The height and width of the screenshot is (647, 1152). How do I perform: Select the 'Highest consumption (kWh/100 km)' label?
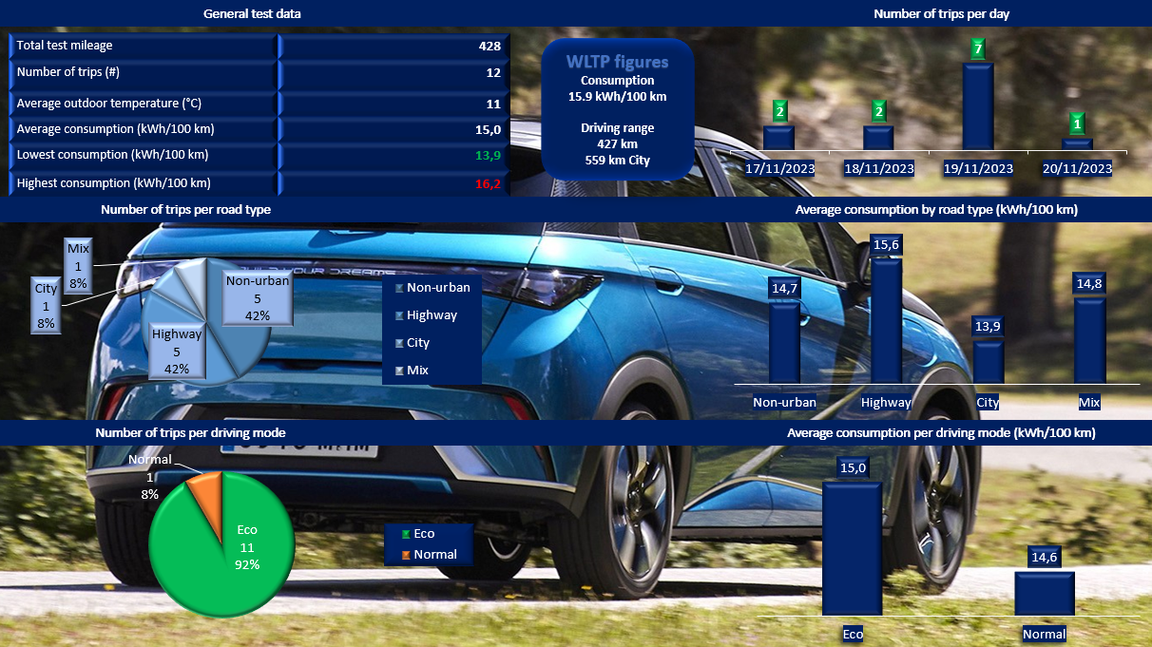(x=114, y=182)
